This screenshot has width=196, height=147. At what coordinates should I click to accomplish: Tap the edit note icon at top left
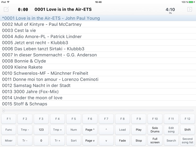(x=6, y=9)
